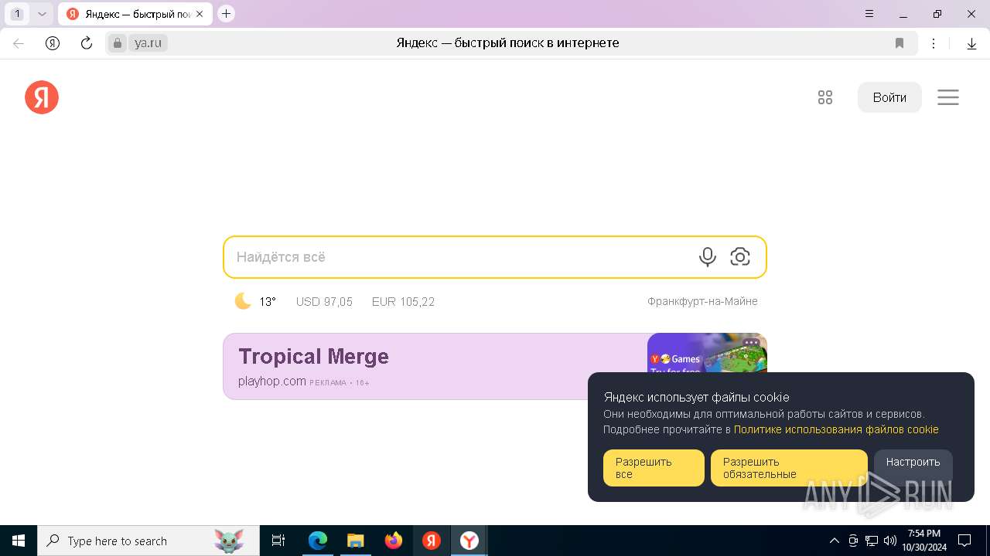The image size is (990, 556).
Task: Click the Tropical Merge game thumbnail
Action: [x=707, y=354]
